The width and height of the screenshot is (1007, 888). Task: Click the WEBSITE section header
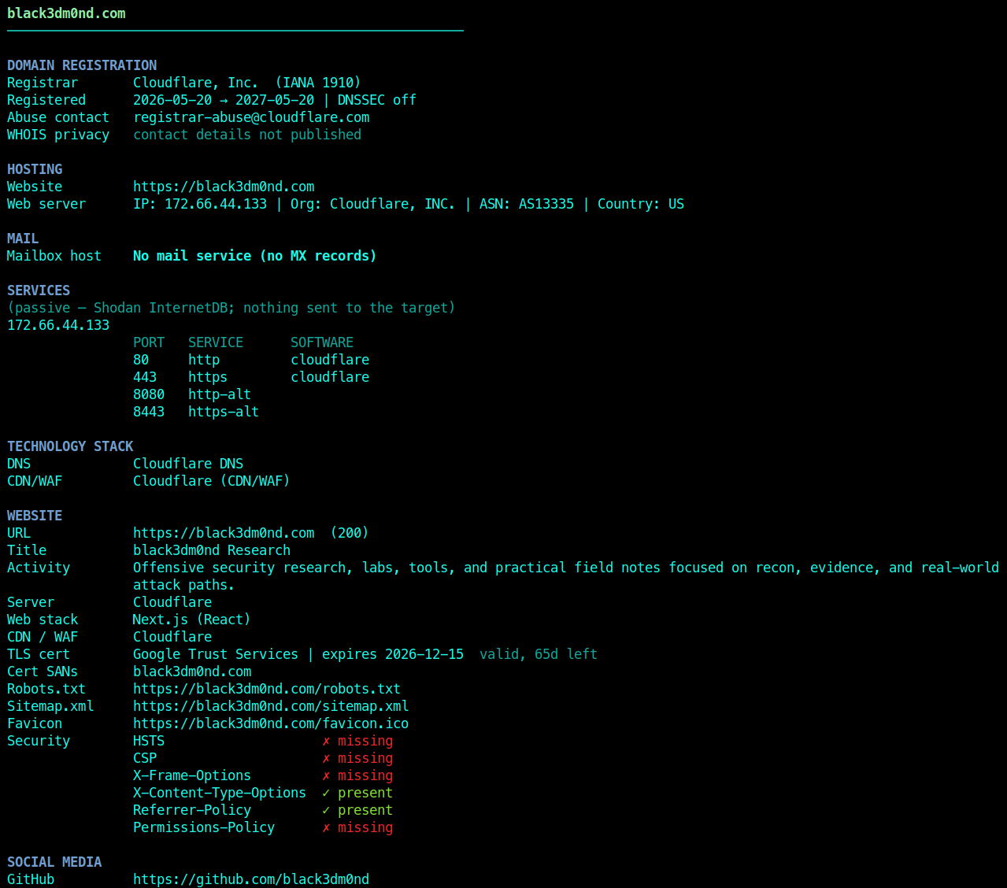[35, 516]
